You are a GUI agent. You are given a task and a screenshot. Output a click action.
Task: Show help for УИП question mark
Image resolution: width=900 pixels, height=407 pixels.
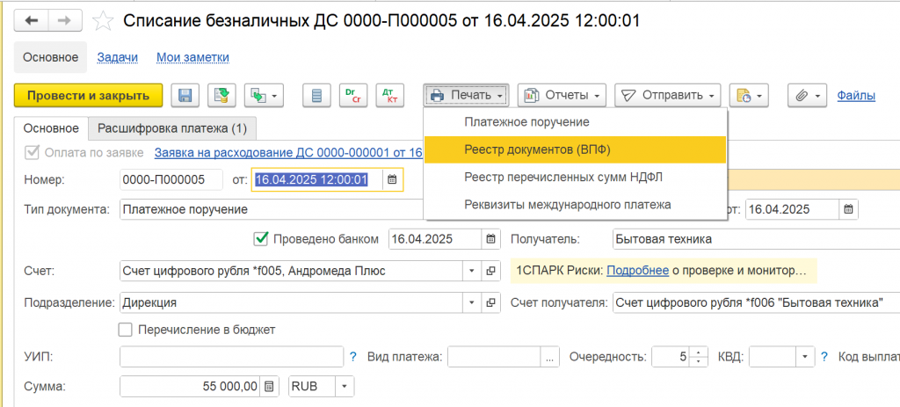coord(353,357)
